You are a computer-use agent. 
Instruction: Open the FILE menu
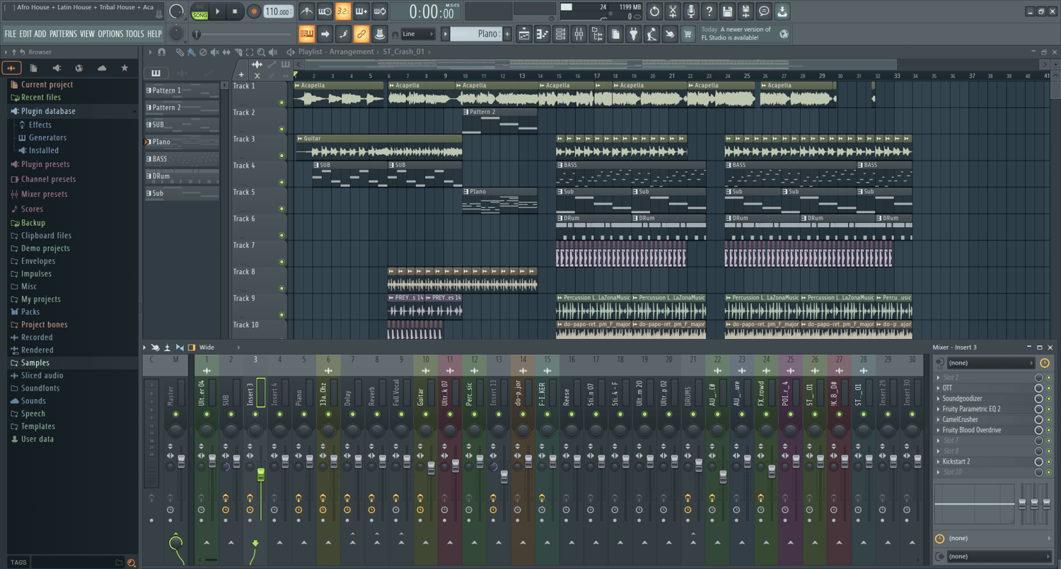[x=11, y=33]
